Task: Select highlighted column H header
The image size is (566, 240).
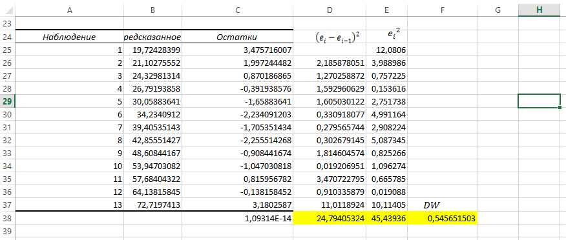Action: point(540,10)
